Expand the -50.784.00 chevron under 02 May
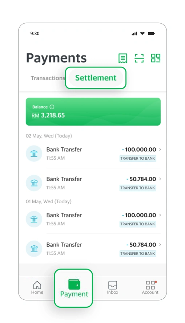The width and height of the screenshot is (185, 323). (x=160, y=179)
